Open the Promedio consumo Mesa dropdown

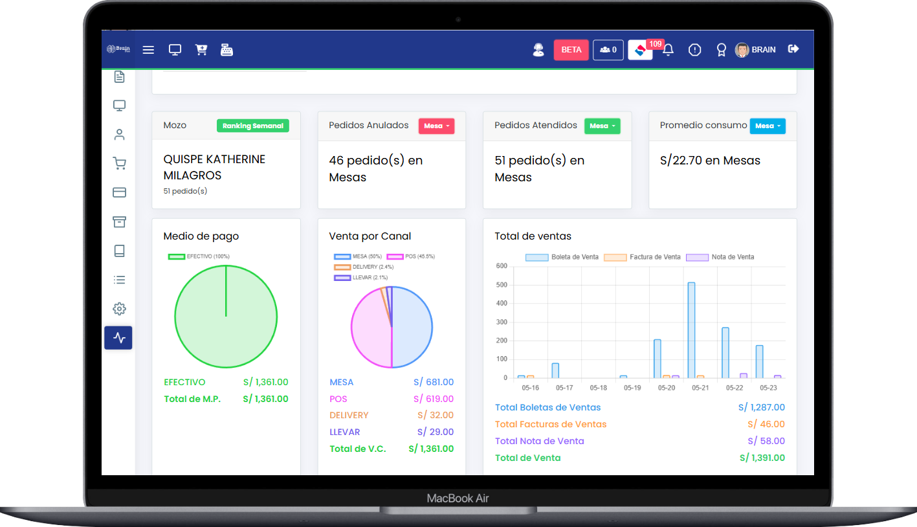pos(768,126)
